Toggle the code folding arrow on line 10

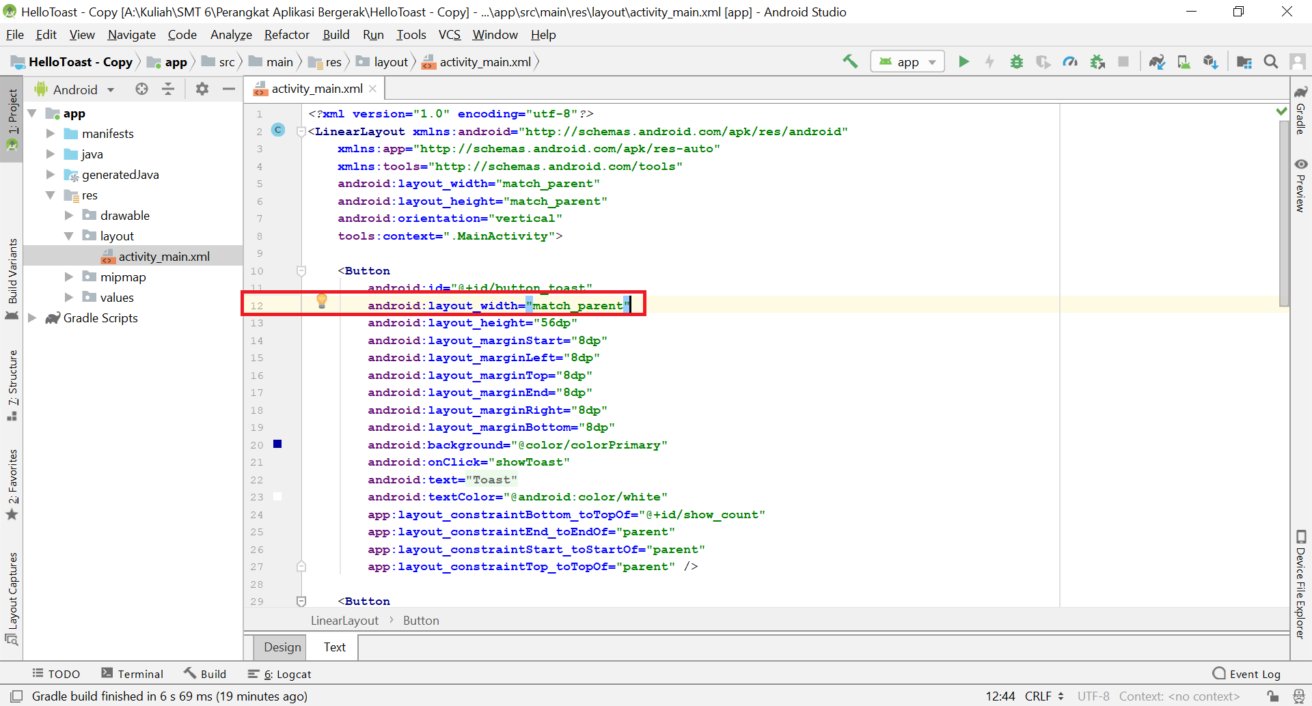(301, 271)
